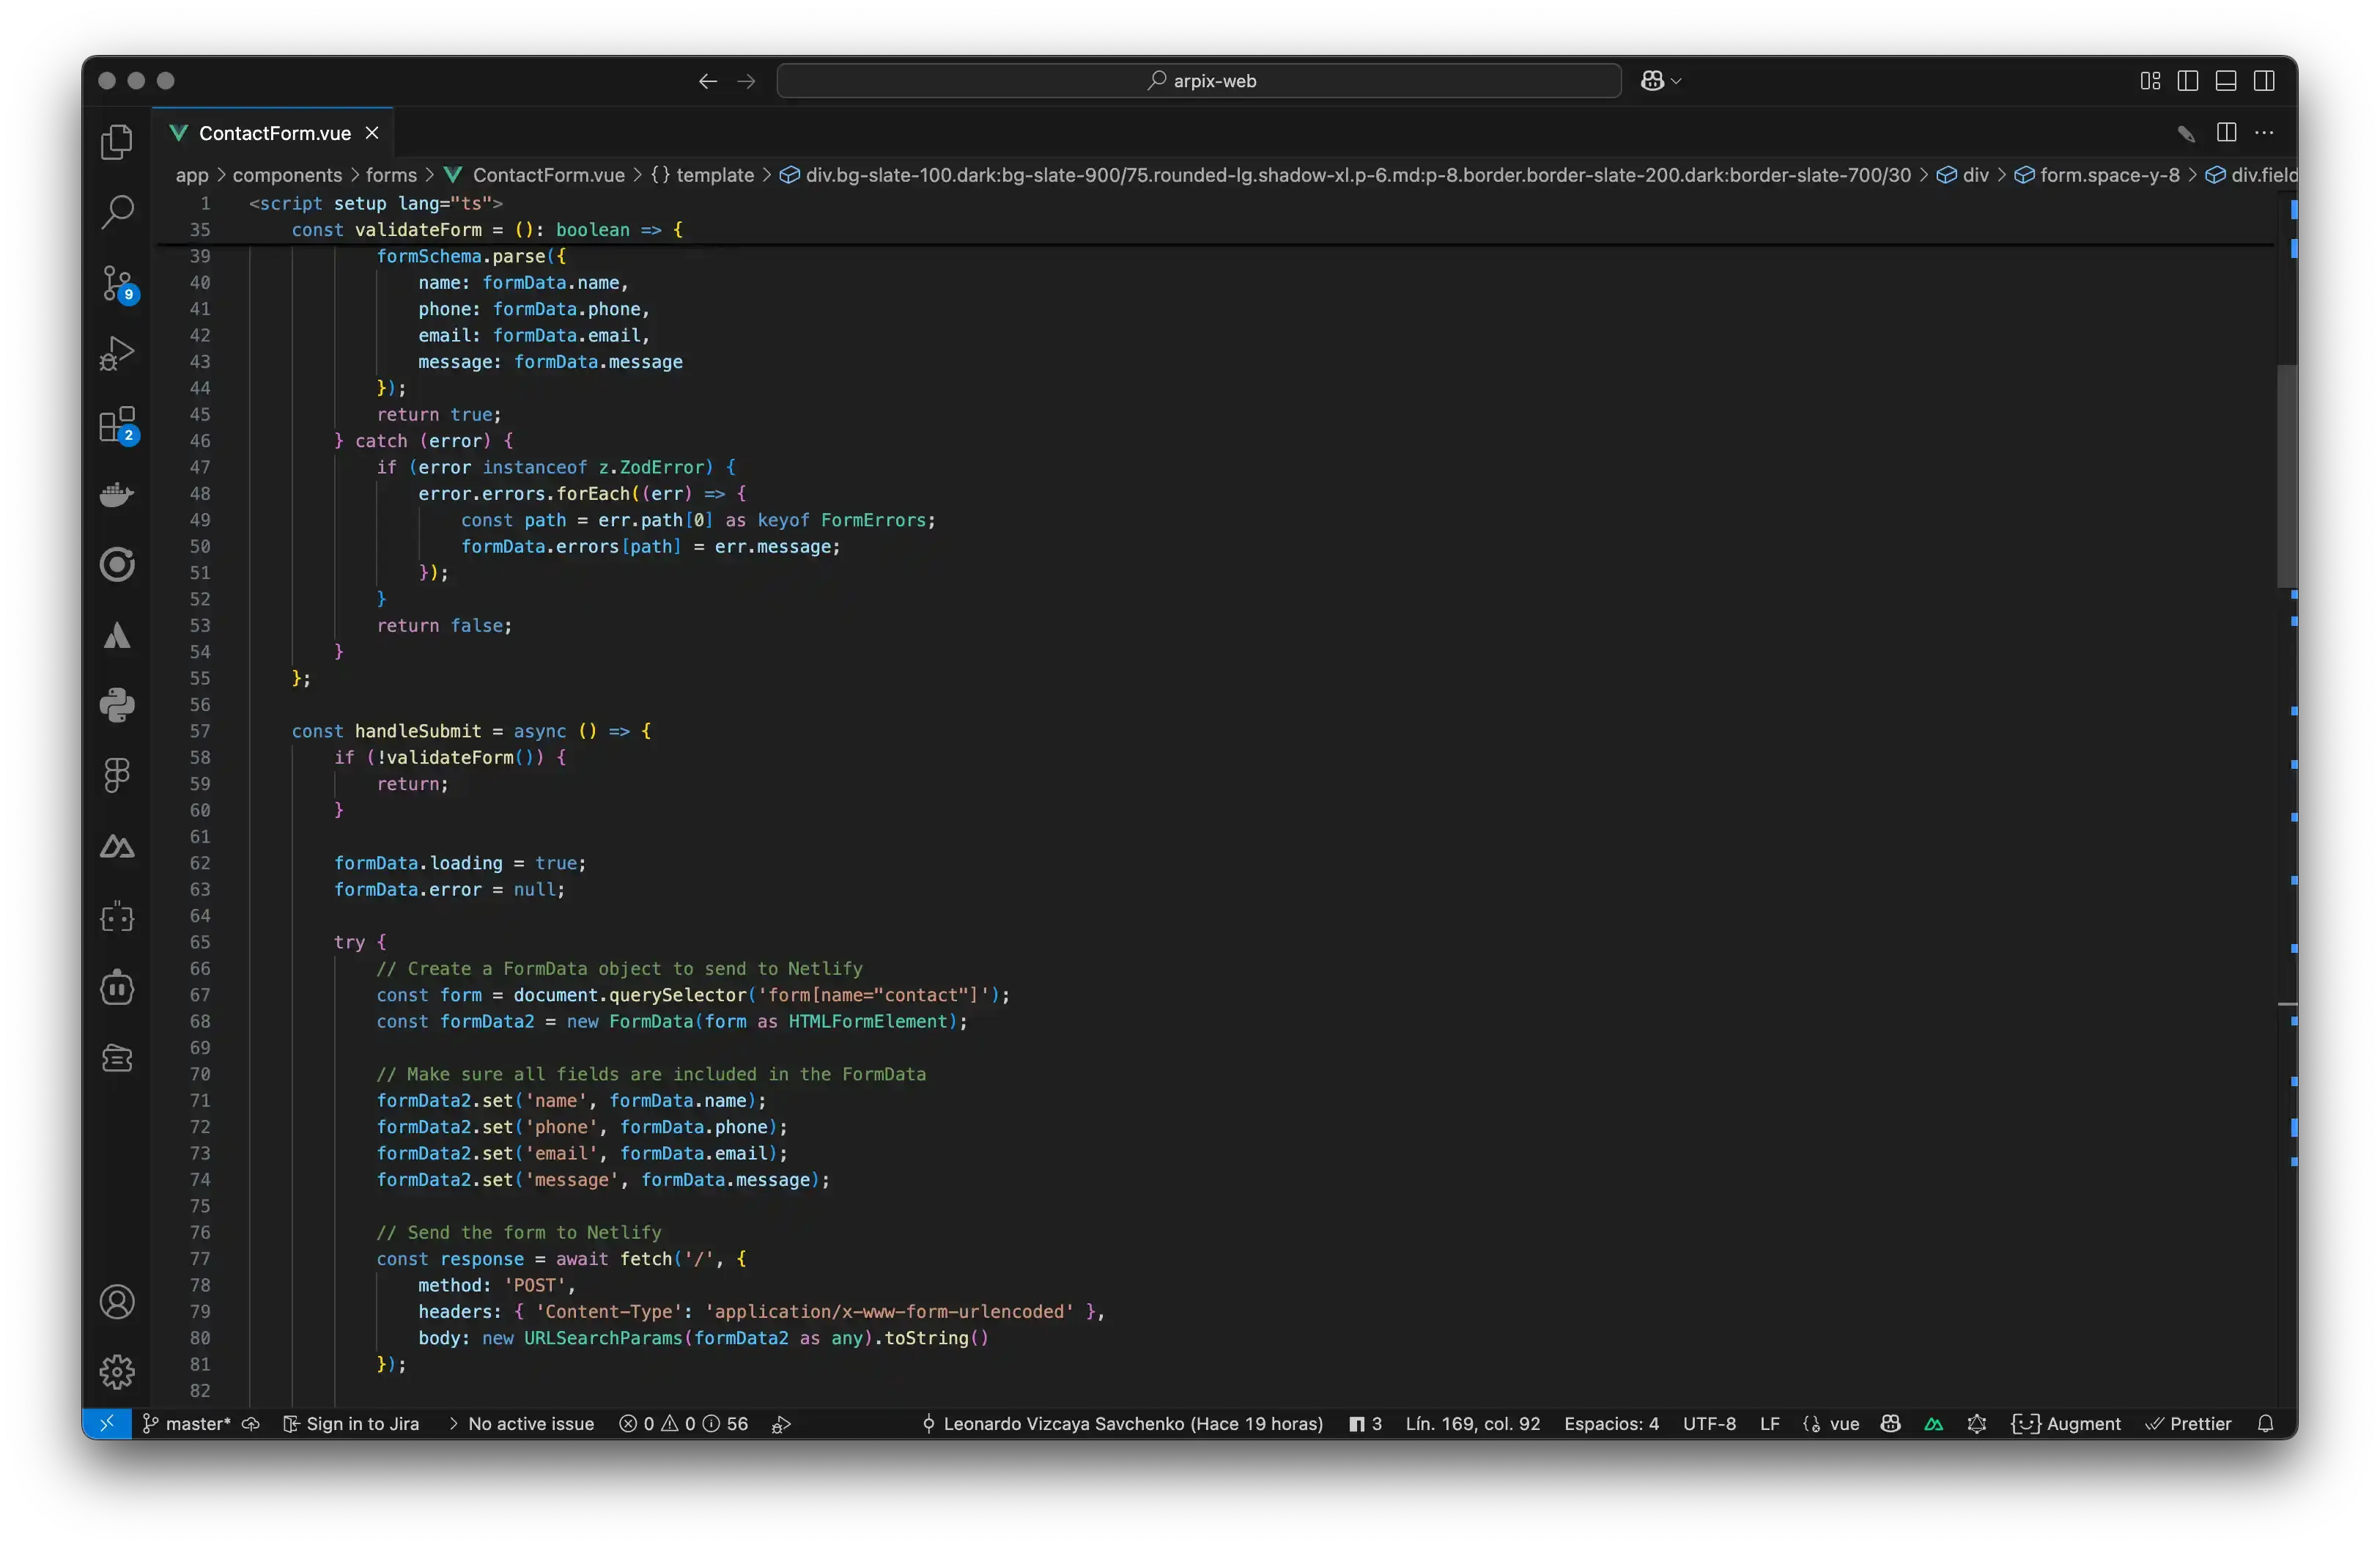Open the Figma view in the activity bar
Image resolution: width=2380 pixels, height=1548 pixels.
[117, 775]
